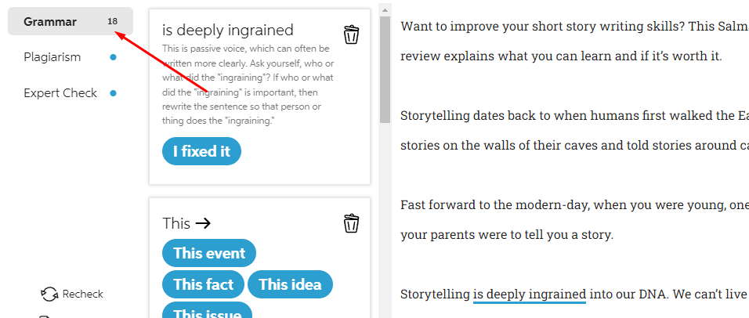The height and width of the screenshot is (318, 749).
Task: Click the blue dot beside Expert Check
Action: pos(114,93)
